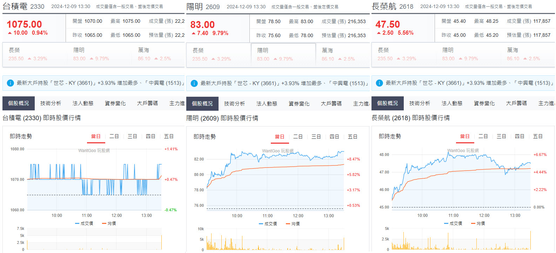Open 技術分析 tab in the 台積電 panel
Viewport: 556px width, 253px height.
[x=51, y=103]
